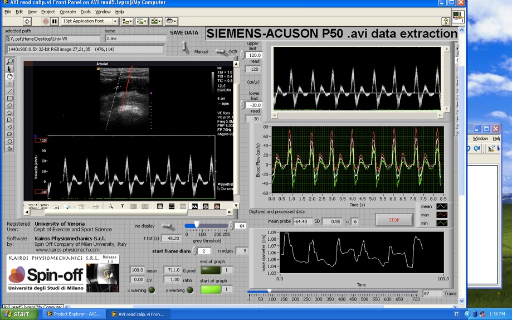Select the Pan hand tool
This screenshot has width=512, height=320.
[x=10, y=76]
